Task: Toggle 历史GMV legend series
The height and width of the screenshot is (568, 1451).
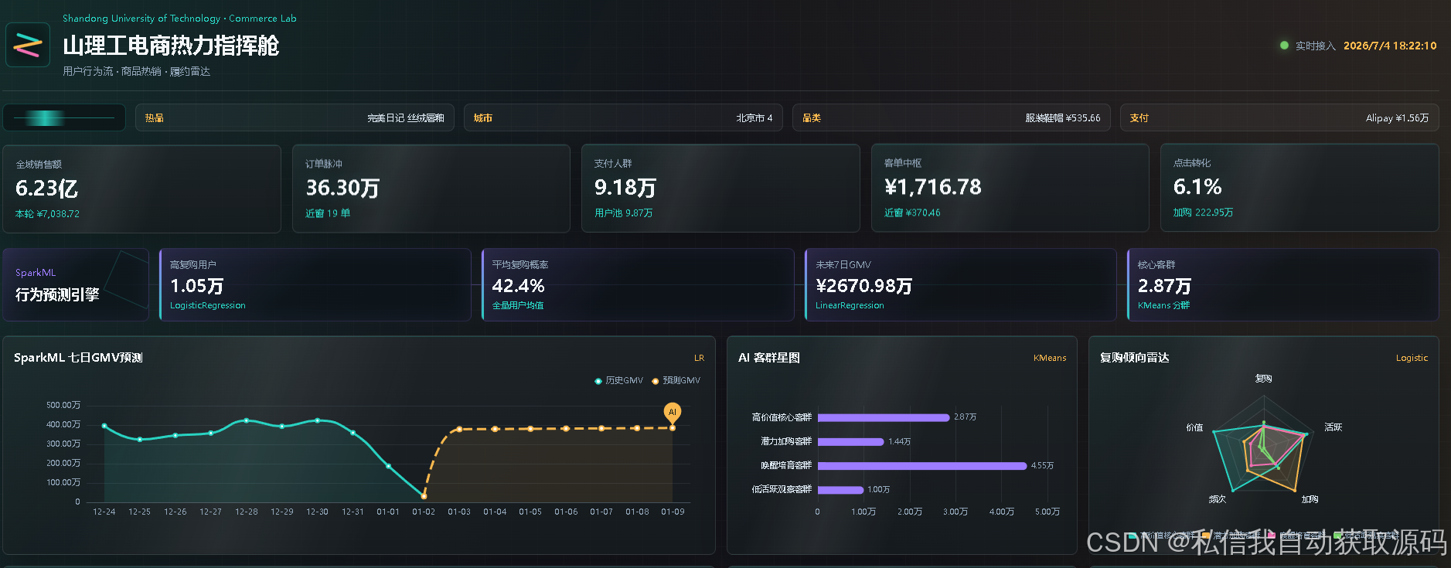Action: (x=618, y=380)
